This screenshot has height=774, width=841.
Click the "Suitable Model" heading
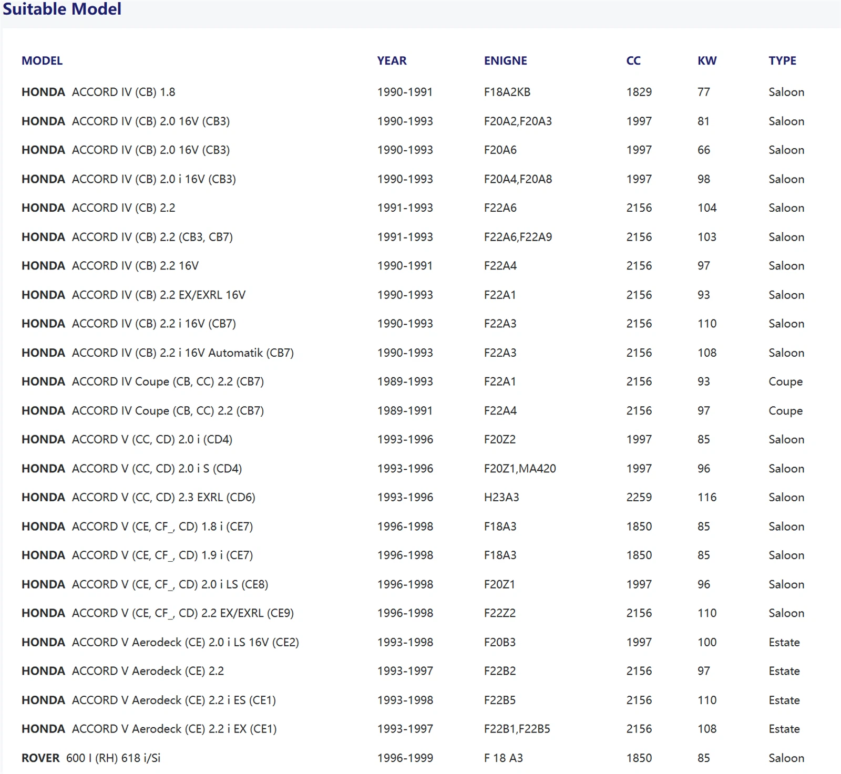tap(62, 9)
